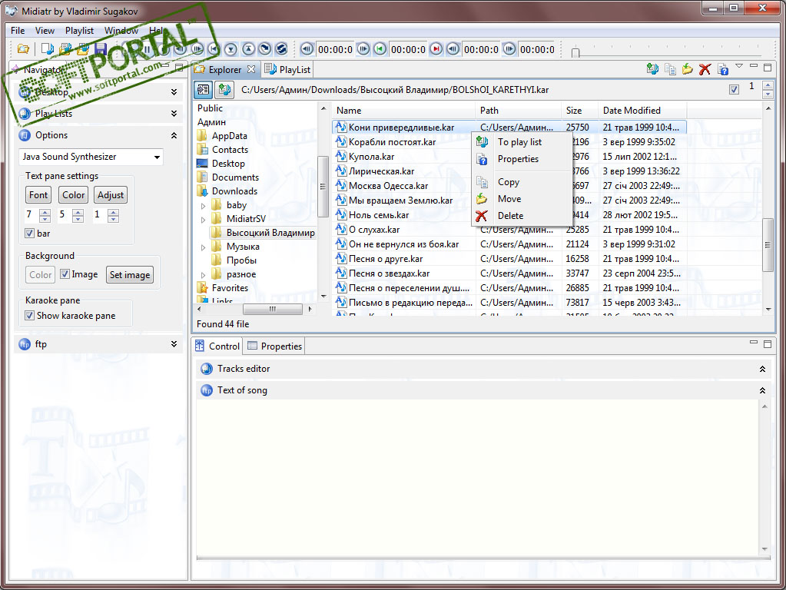The height and width of the screenshot is (590, 786).
Task: Click the Favorites folder icon in tree
Action: click(203, 288)
